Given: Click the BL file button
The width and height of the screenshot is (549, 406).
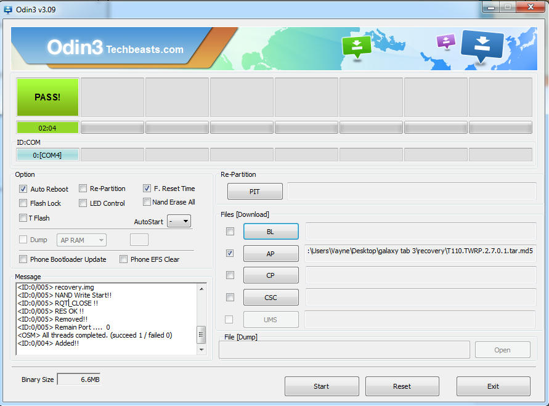Looking at the screenshot, I should [x=271, y=232].
